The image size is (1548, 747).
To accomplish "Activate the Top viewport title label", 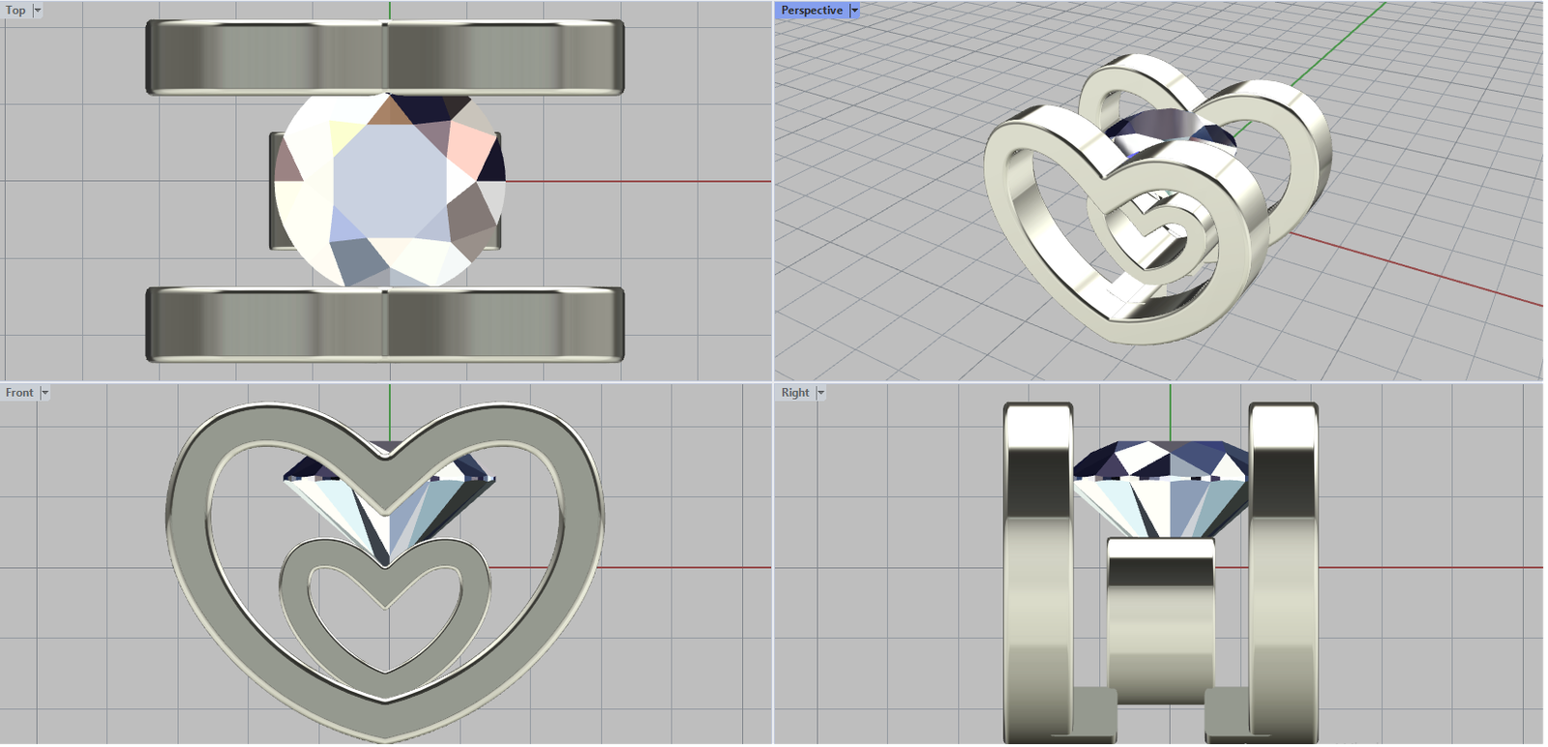I will (x=15, y=11).
